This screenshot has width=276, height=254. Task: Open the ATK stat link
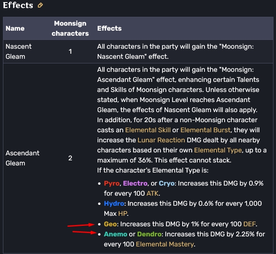click(x=152, y=193)
